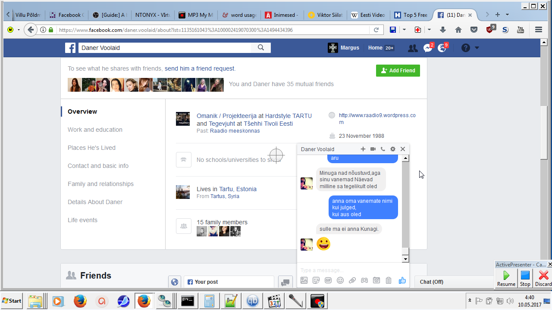552x310 pixels.
Task: Open the calculator in the taskbar
Action: [x=209, y=301]
